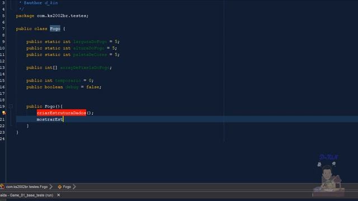Collapse the Fogo() constructor fold marker
Viewport: 358px width, 201px height.
[x=11, y=106]
